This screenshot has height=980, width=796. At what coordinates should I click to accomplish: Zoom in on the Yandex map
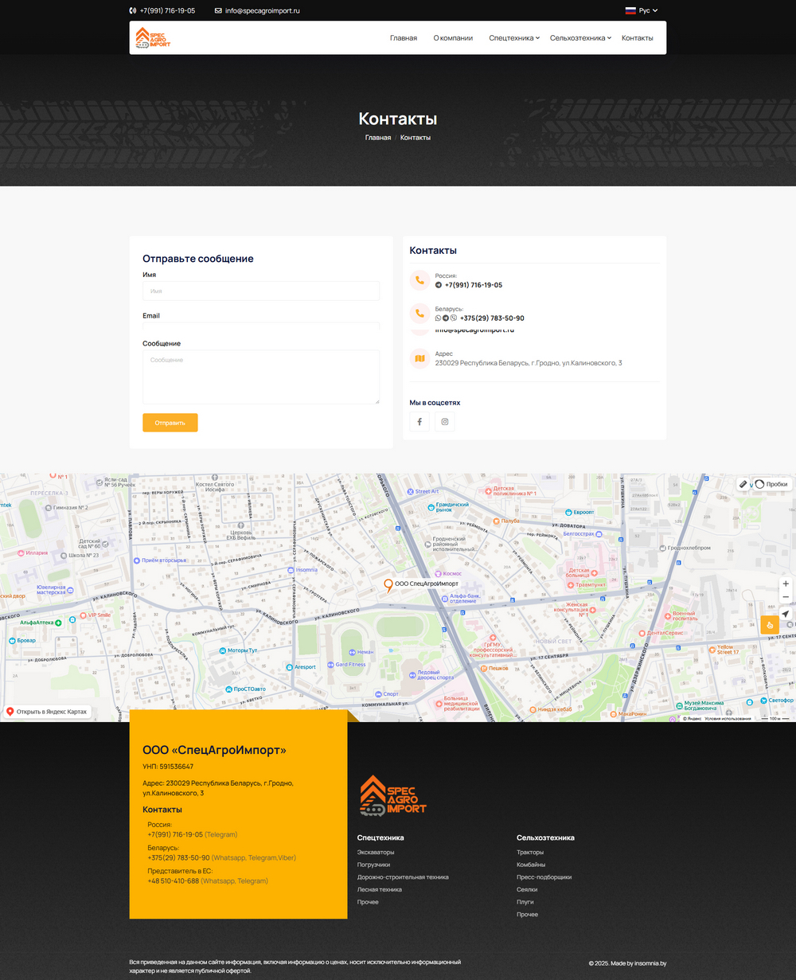point(786,584)
